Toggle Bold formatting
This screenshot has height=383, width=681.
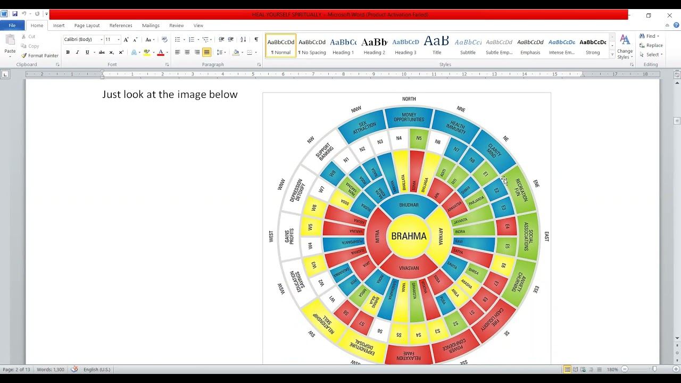(68, 52)
